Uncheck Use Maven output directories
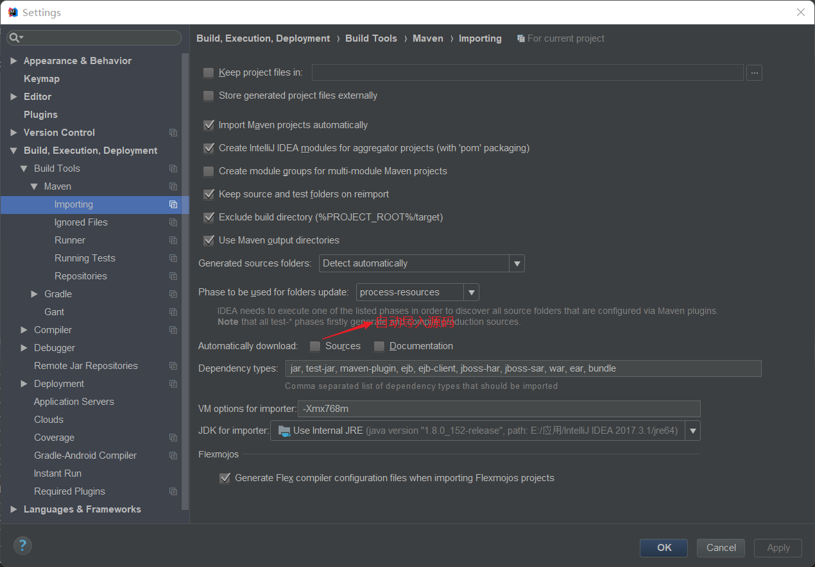Screen dimensions: 815x567 point(209,240)
